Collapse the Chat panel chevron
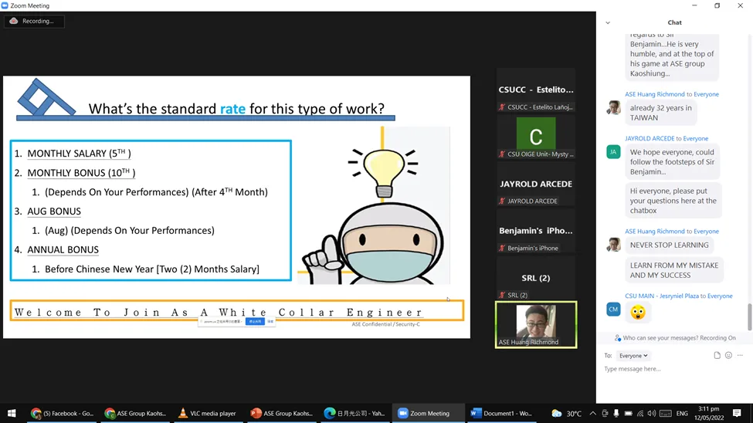Image resolution: width=753 pixels, height=423 pixels. tap(608, 23)
